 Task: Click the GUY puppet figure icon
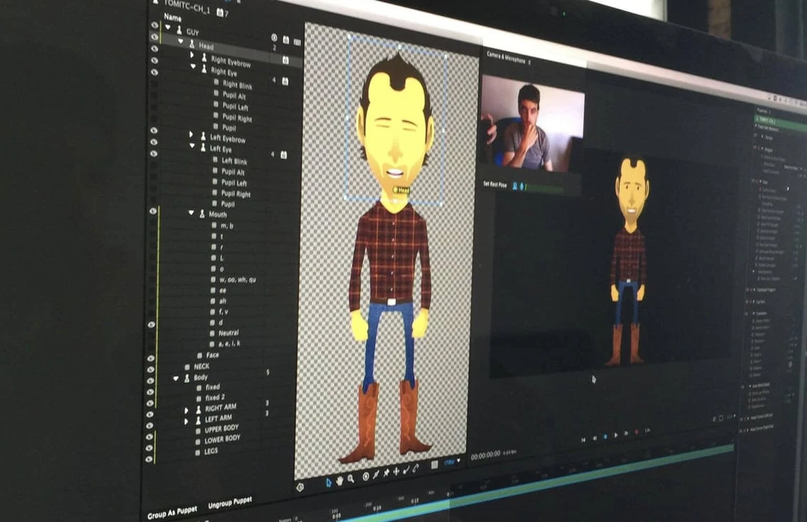tap(179, 30)
